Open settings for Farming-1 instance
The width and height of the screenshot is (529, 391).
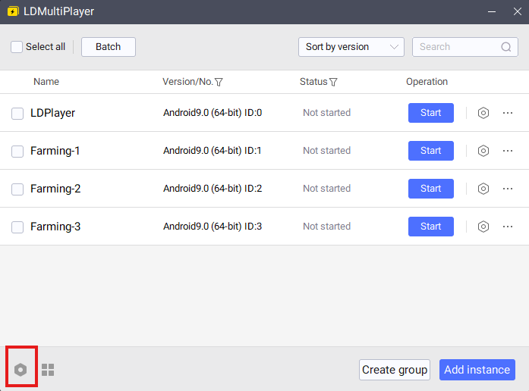[483, 151]
